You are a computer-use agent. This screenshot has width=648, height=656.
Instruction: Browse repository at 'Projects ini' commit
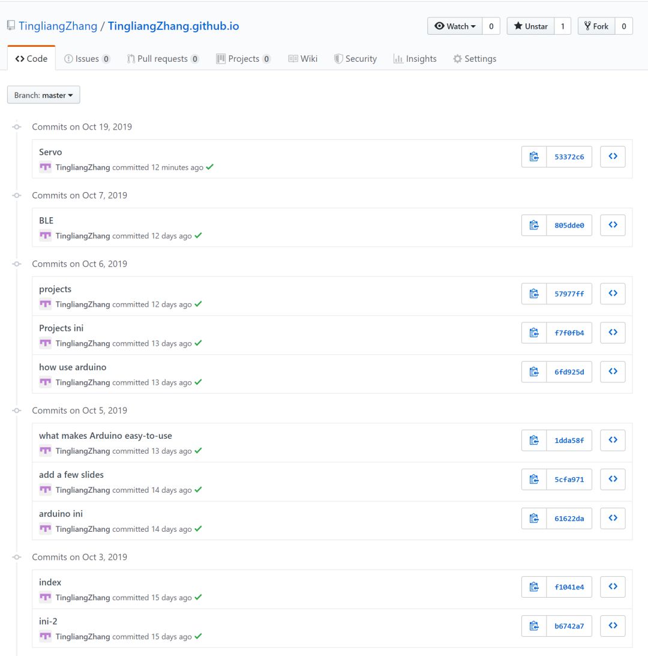click(x=613, y=333)
